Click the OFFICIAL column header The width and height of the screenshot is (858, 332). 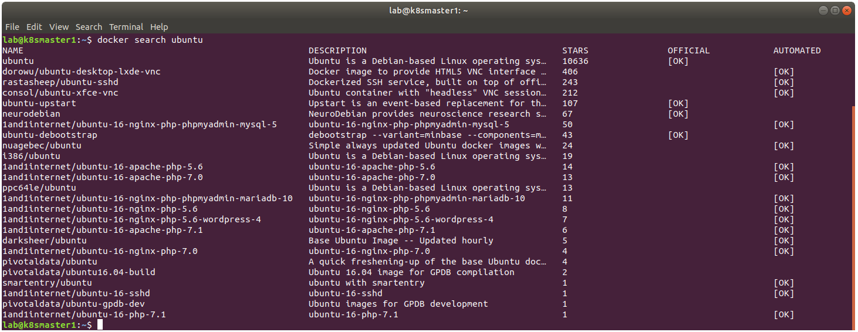click(688, 50)
